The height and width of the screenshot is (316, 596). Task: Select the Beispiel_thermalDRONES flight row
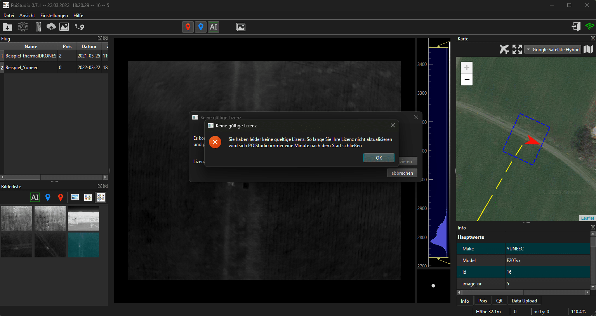pos(54,56)
